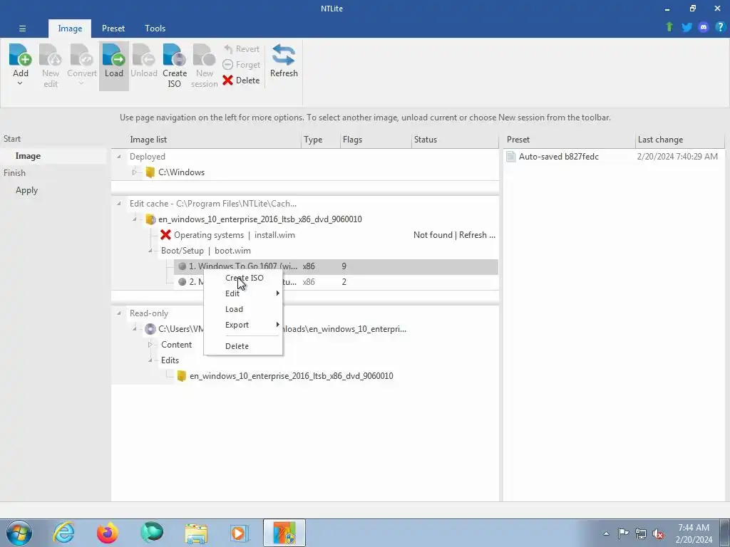Image resolution: width=730 pixels, height=547 pixels.
Task: Select the C:\Windows deployed folder
Action: coord(175,172)
